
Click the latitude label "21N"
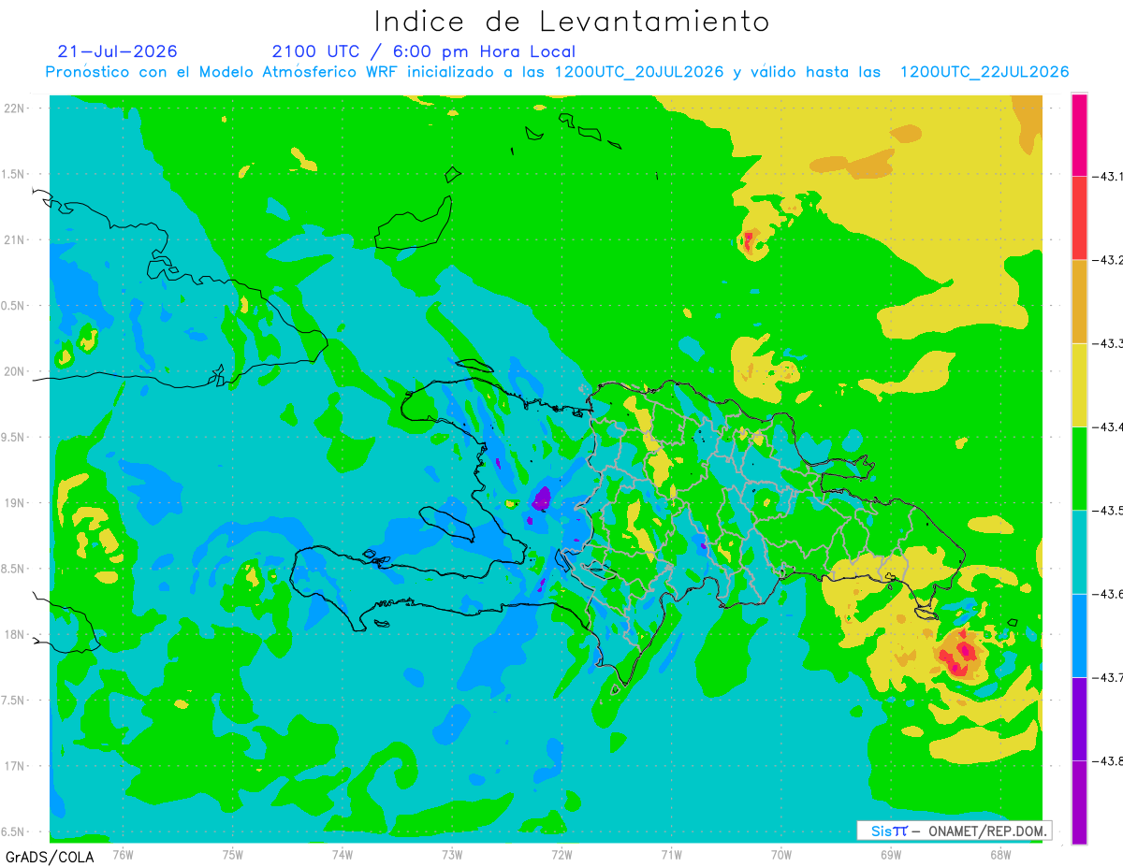(16, 239)
